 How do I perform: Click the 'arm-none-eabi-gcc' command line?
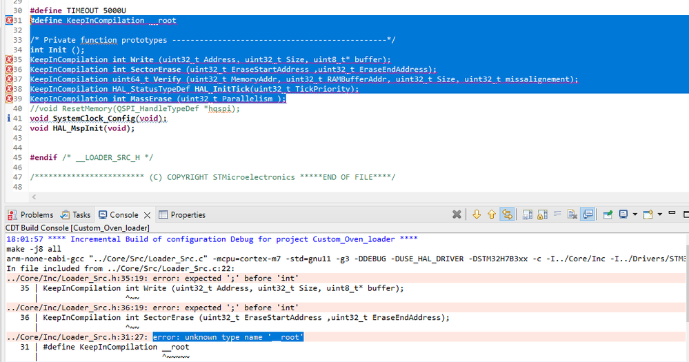pyautogui.click(x=346, y=259)
